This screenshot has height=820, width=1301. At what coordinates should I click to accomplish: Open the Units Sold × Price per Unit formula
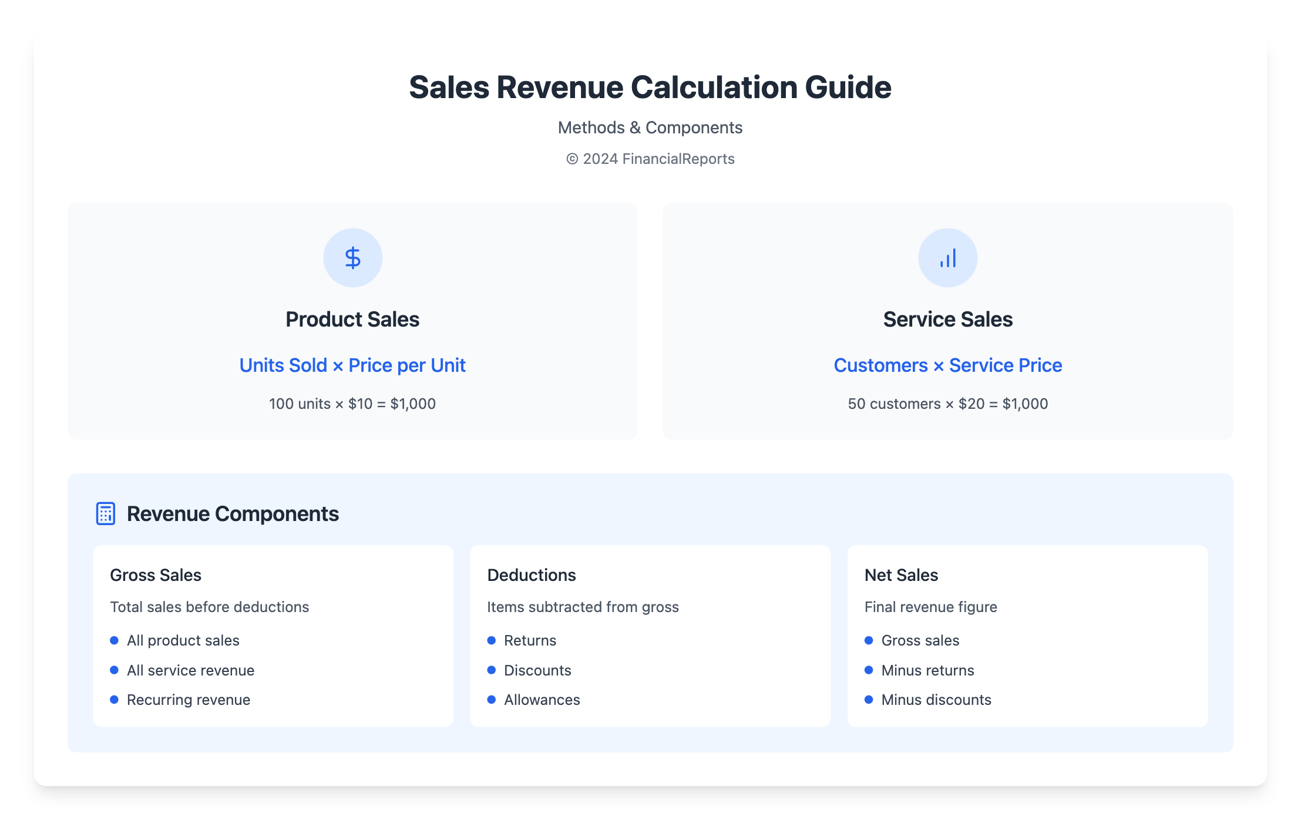pyautogui.click(x=352, y=365)
